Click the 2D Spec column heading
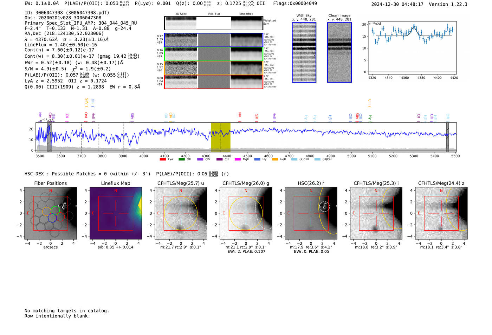Viewport: 492px width, 335px height. coord(181,14)
